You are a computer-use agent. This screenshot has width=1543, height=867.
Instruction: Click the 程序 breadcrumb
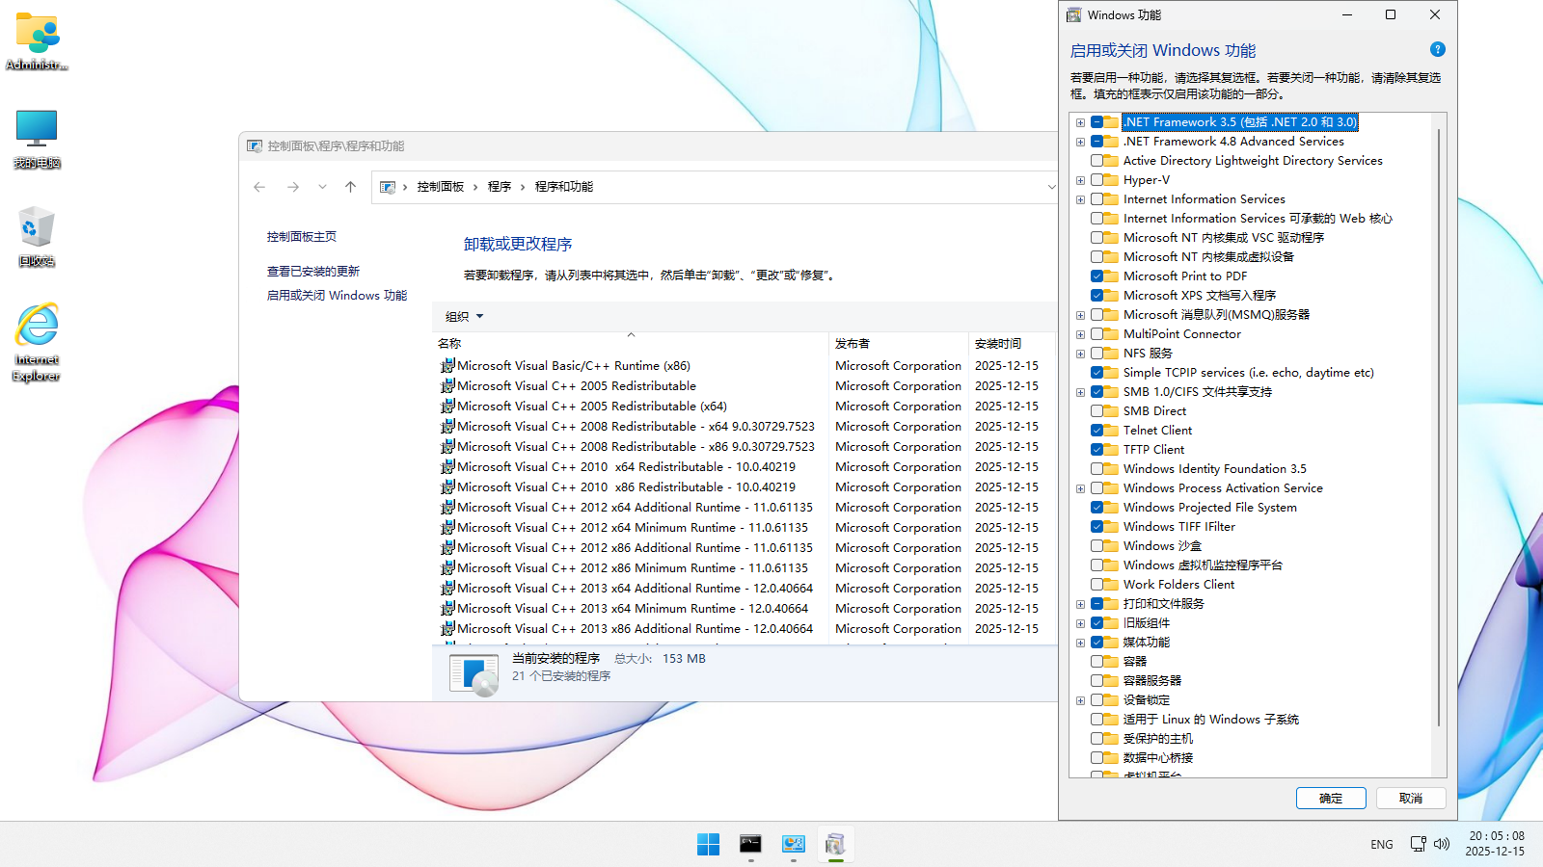500,187
